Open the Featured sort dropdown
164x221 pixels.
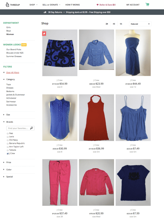point(140,24)
